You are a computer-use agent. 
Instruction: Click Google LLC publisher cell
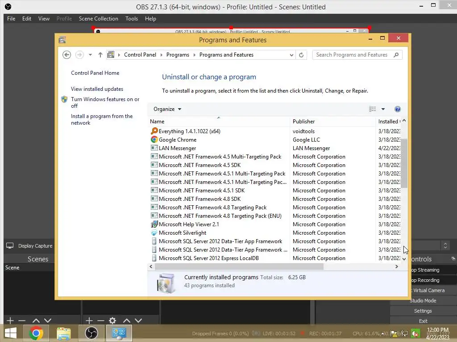(x=306, y=139)
